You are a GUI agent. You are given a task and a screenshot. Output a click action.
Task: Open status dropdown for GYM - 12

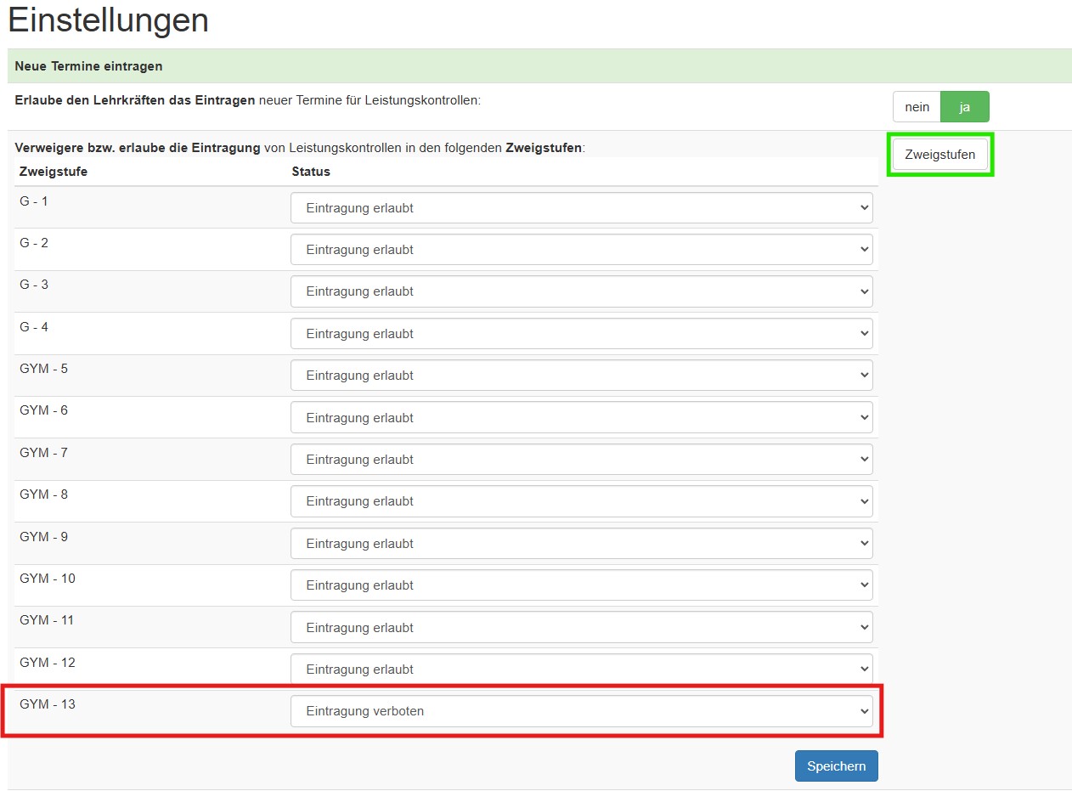(581, 670)
